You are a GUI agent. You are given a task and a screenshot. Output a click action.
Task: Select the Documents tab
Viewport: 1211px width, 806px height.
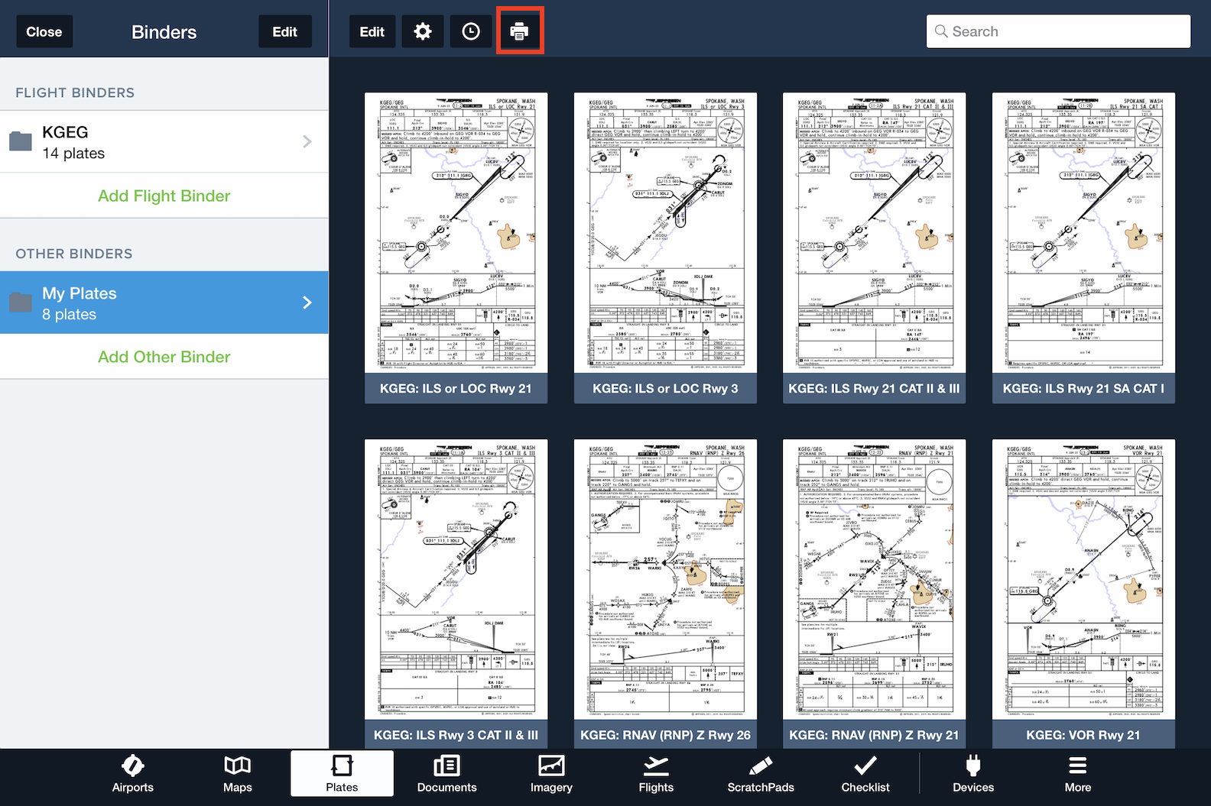coord(446,774)
